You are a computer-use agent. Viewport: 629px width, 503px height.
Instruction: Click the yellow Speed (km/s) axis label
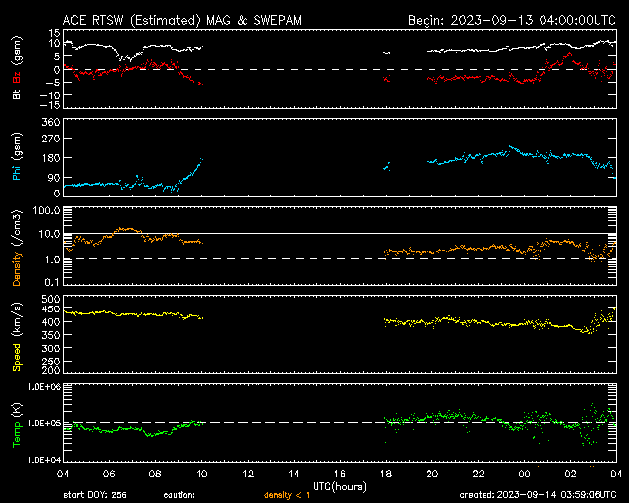[x=17, y=337]
